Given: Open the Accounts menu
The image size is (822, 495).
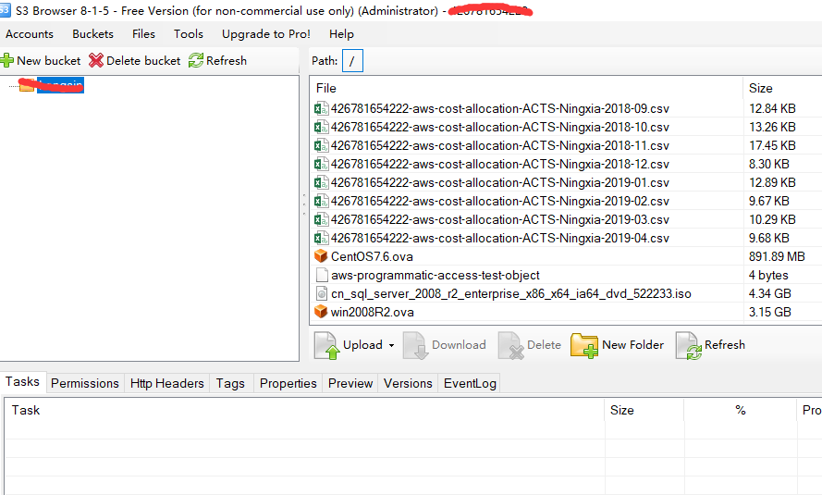Looking at the screenshot, I should click(30, 34).
